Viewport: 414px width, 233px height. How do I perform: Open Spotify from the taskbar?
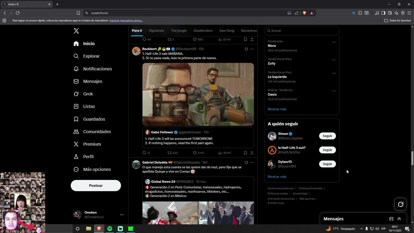110,229
